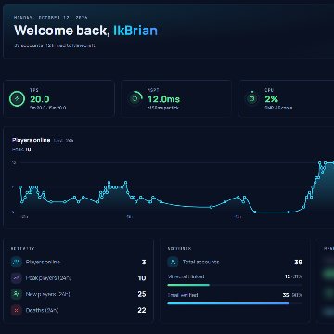The image size is (334, 334).
Task: Click the 'of 50ms per tick' subtext
Action: tap(163, 108)
